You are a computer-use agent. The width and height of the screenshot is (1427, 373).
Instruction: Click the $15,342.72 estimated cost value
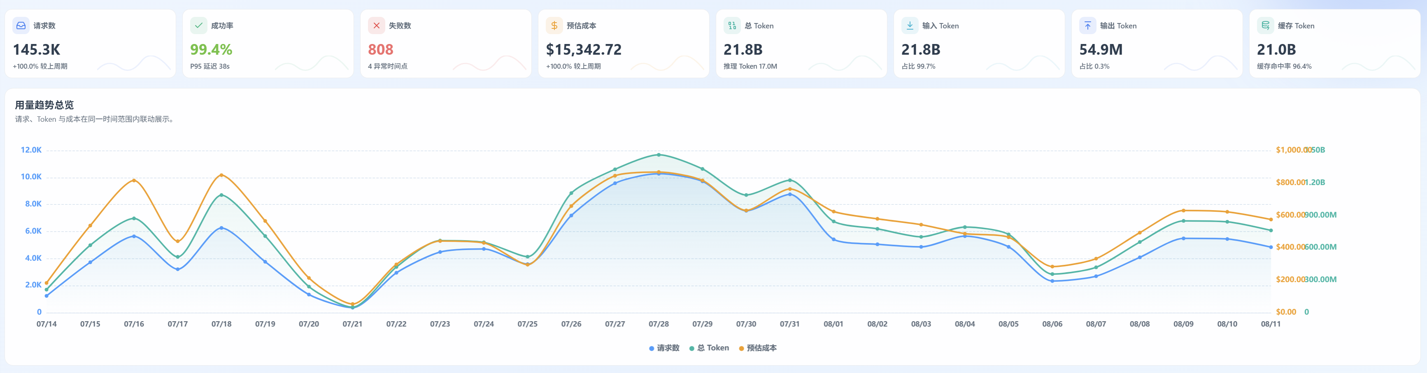(x=584, y=50)
